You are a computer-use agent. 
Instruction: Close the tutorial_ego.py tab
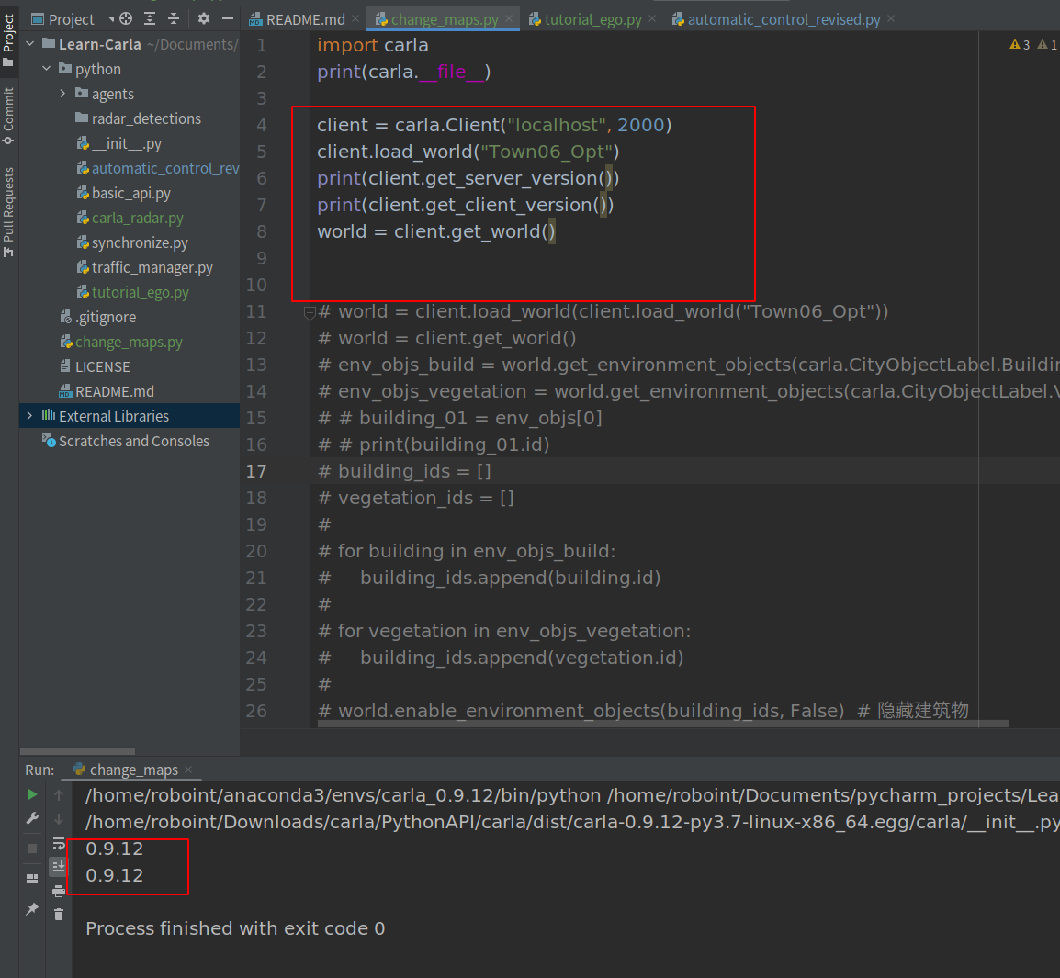coord(651,19)
